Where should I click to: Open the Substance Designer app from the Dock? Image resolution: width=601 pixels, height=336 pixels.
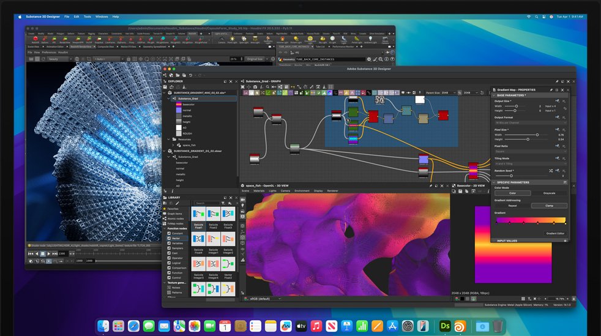[445, 326]
